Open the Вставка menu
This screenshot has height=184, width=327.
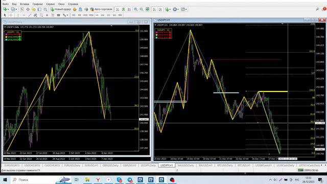(x=25, y=4)
